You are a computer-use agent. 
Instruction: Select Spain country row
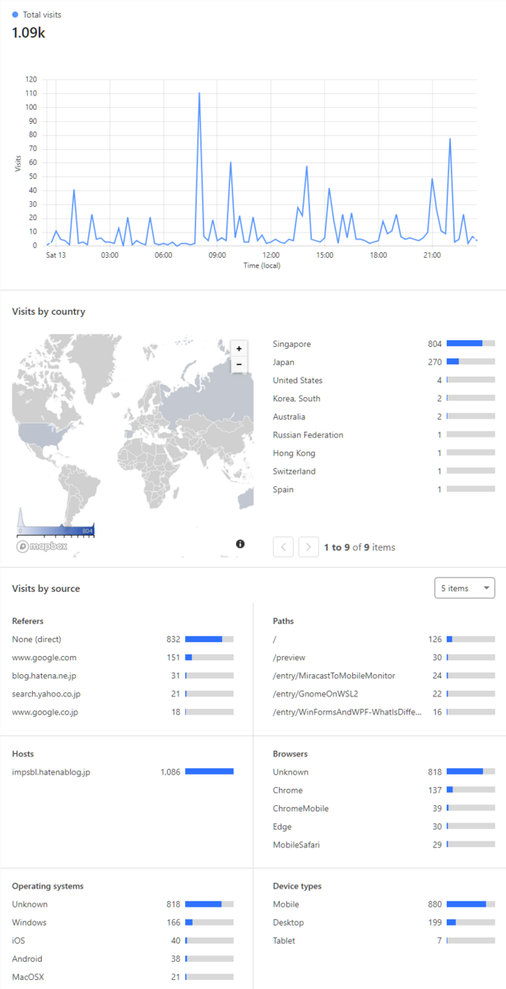(384, 489)
